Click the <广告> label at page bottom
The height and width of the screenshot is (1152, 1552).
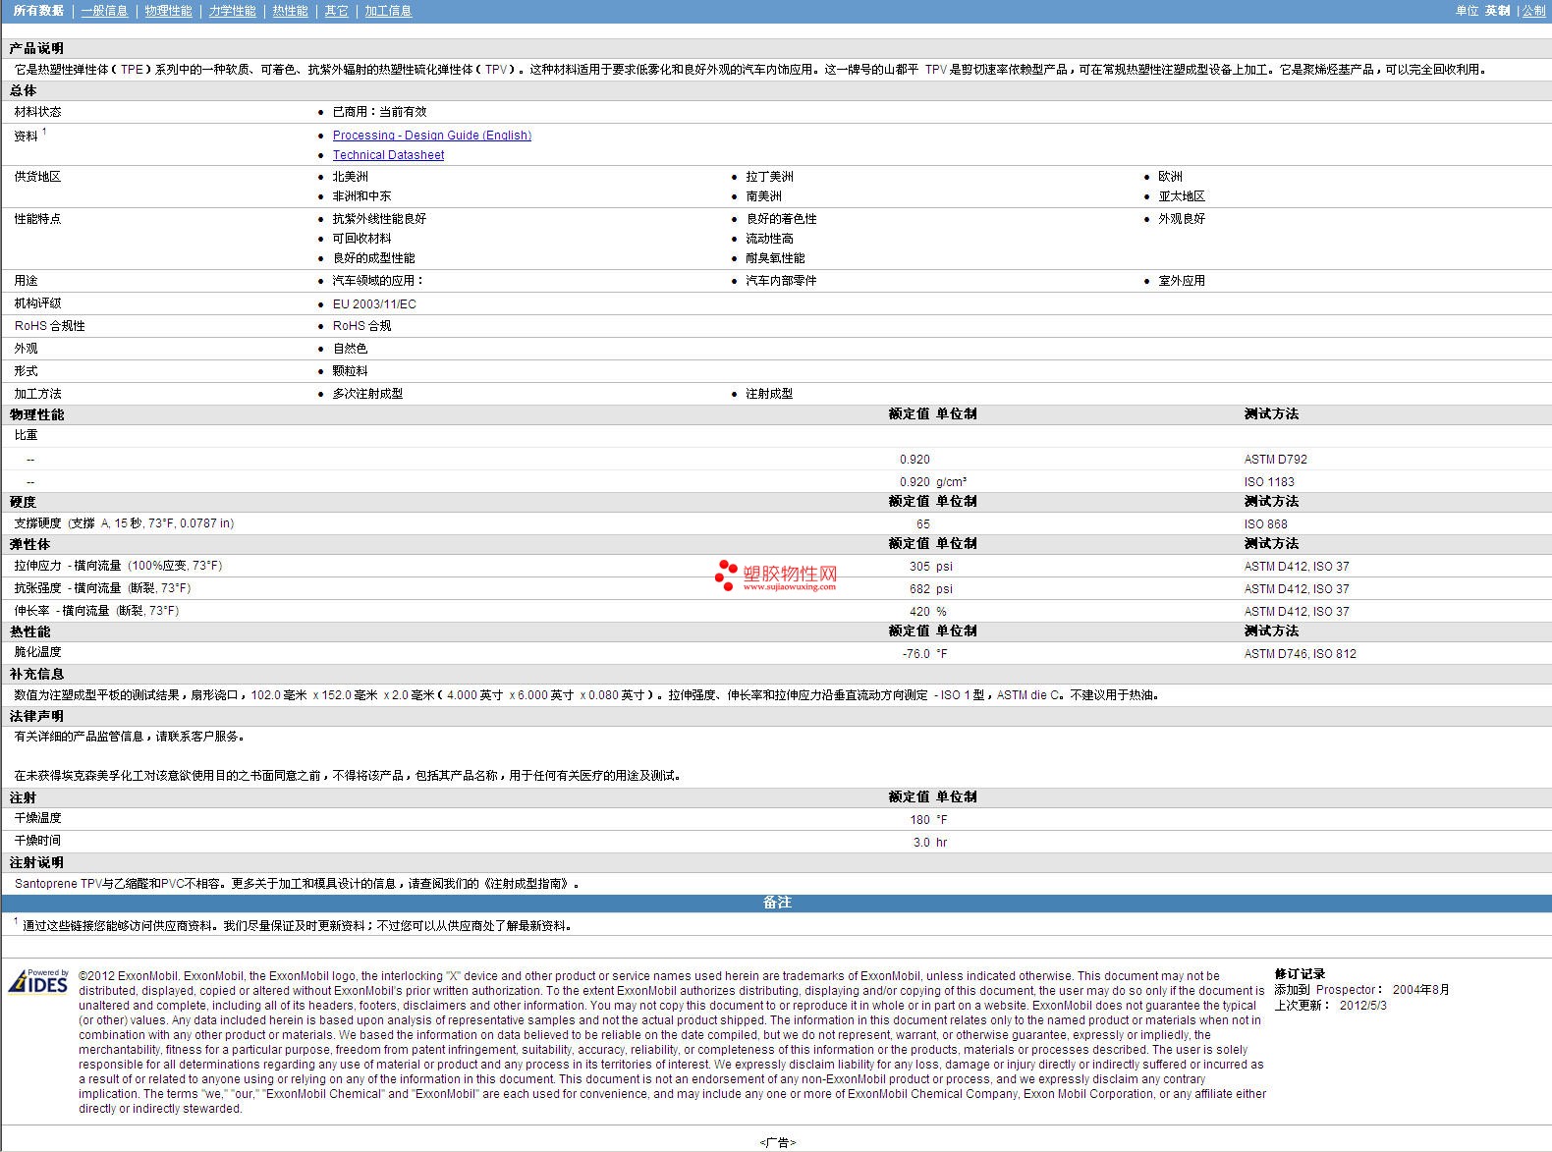tap(777, 1142)
